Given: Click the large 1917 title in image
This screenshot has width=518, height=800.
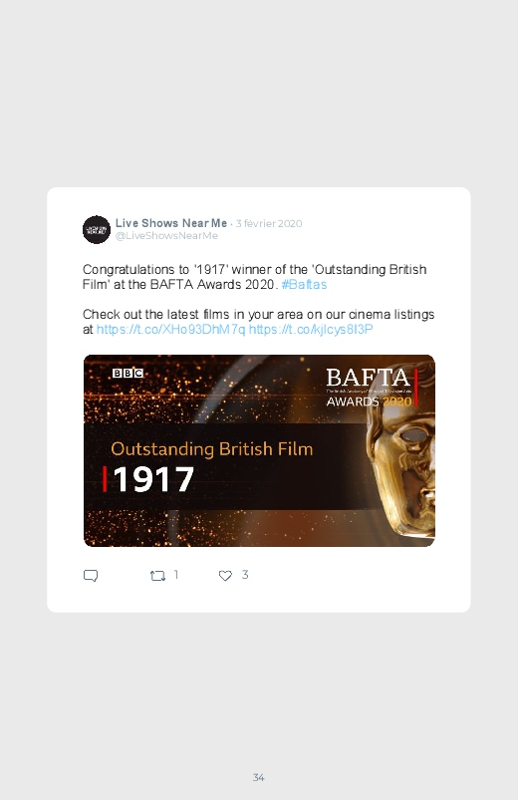Looking at the screenshot, I should pos(153,479).
